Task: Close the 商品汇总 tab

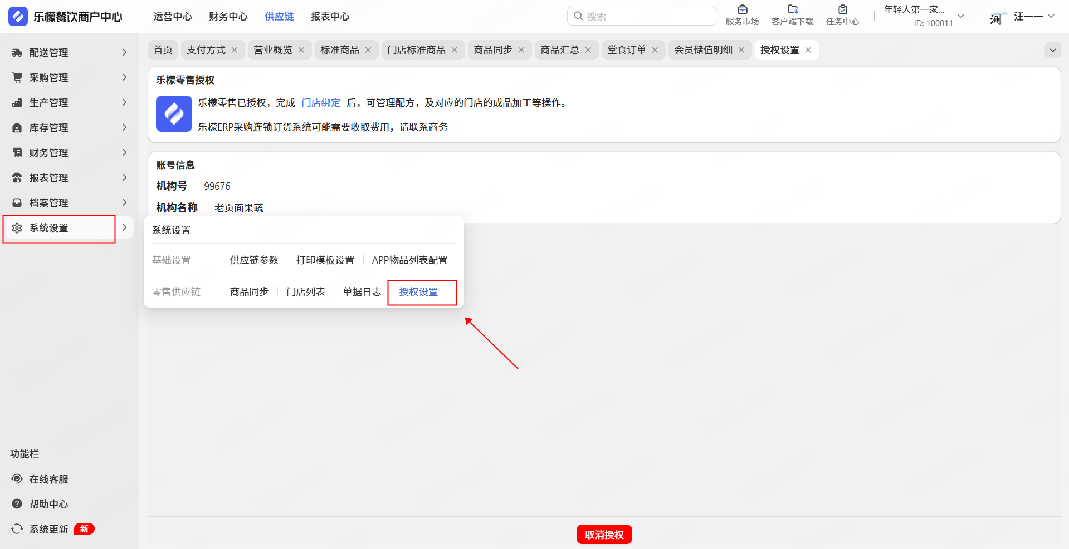Action: 588,50
